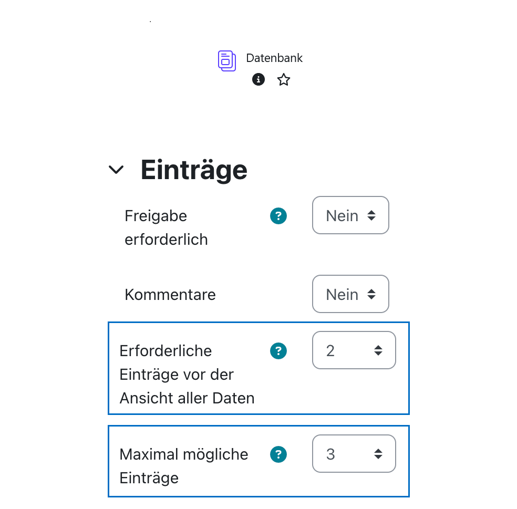
Task: Open help for Freigabe erforderlich
Action: coord(278,215)
